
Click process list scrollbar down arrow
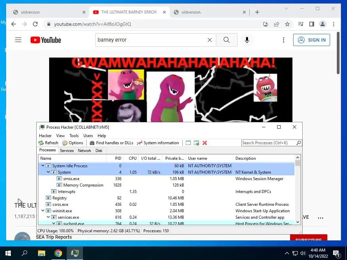pyautogui.click(x=298, y=222)
